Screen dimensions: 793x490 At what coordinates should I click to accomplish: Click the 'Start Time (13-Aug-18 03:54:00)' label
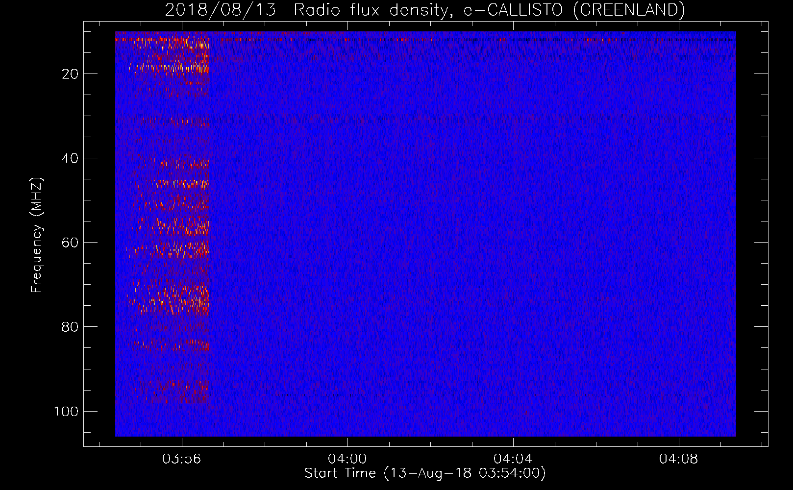pyautogui.click(x=425, y=473)
